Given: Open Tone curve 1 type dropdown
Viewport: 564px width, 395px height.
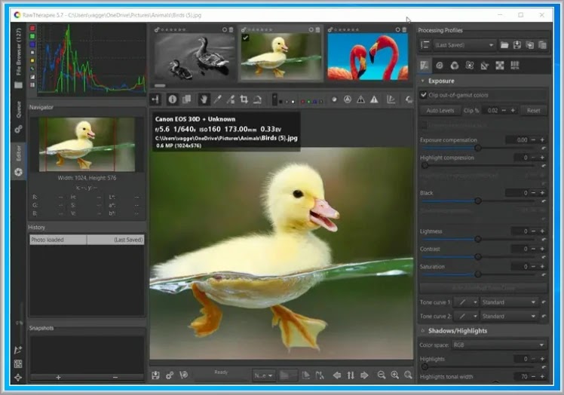Looking at the screenshot, I should point(466,302).
